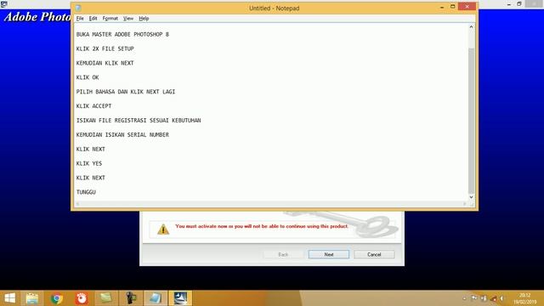Minimize the background installer window

click(x=508, y=4)
